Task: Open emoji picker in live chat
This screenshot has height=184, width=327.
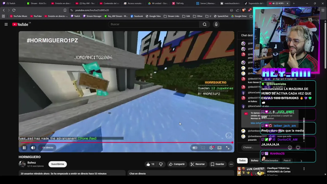Action: coord(290,147)
